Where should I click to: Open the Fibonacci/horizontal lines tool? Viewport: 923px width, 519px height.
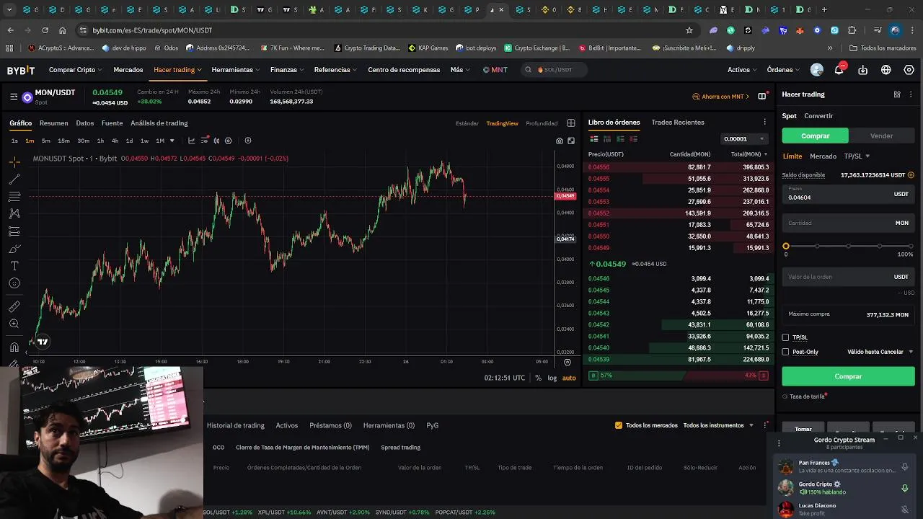pos(14,197)
